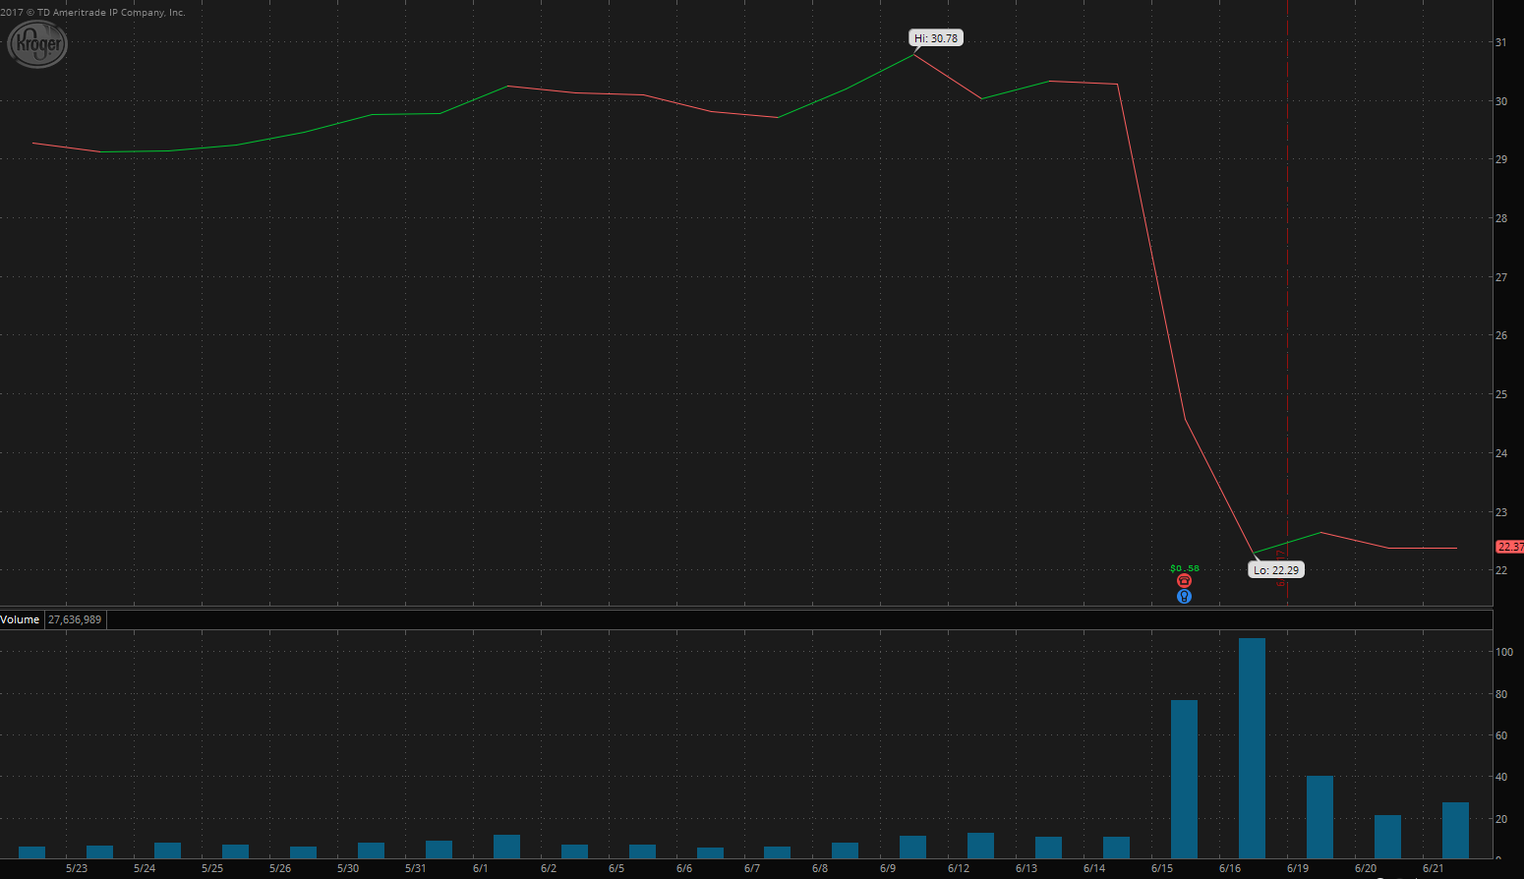The image size is (1524, 879).
Task: Click the TD Ameritrade copyright text
Action: (93, 12)
